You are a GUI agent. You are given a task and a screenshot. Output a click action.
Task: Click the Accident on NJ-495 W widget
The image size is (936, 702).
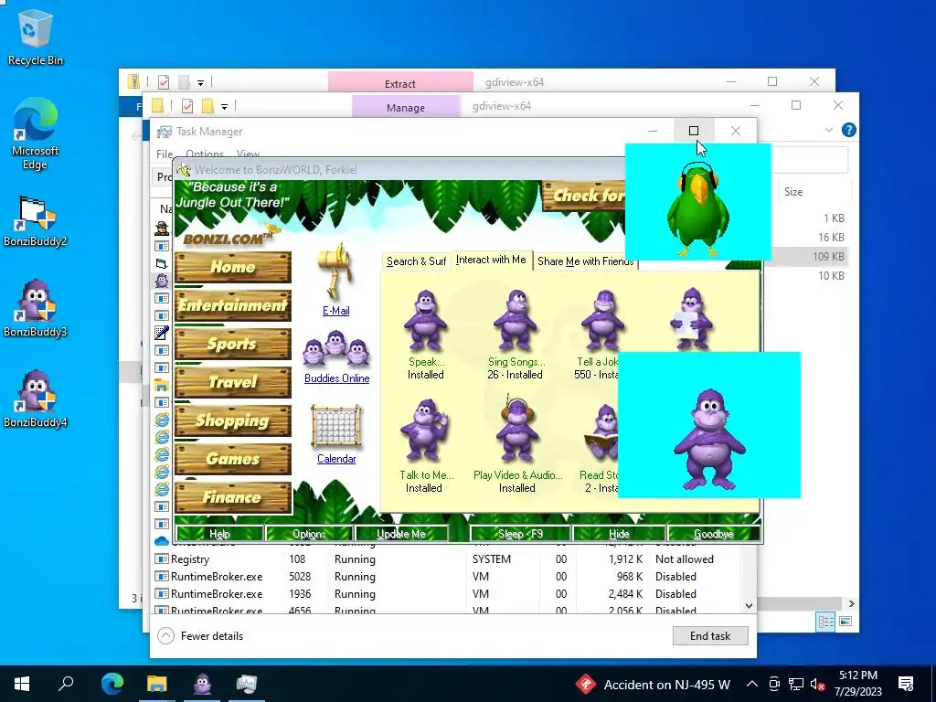pyautogui.click(x=653, y=684)
